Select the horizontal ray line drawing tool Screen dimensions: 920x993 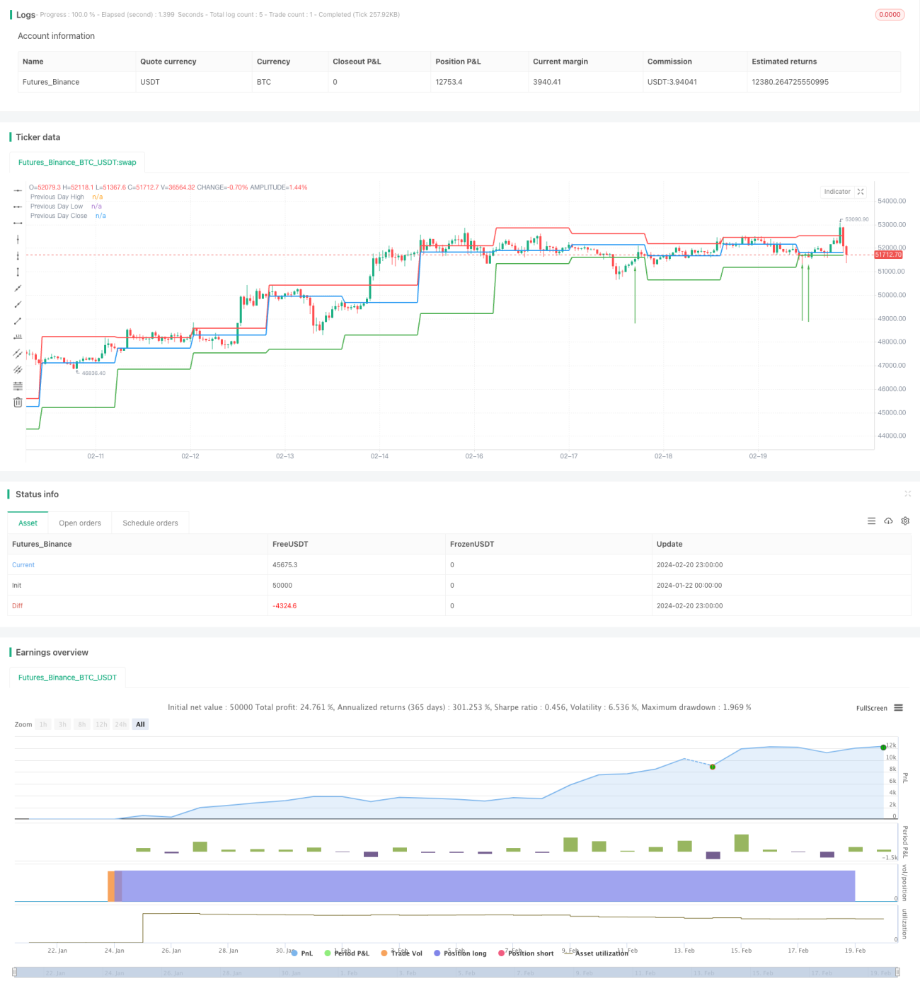[x=18, y=207]
